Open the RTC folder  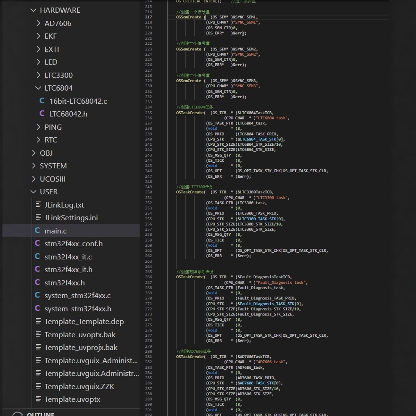click(x=50, y=140)
